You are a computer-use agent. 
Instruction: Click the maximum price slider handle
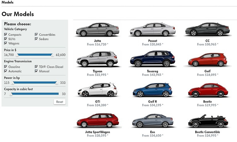click(x=52, y=55)
